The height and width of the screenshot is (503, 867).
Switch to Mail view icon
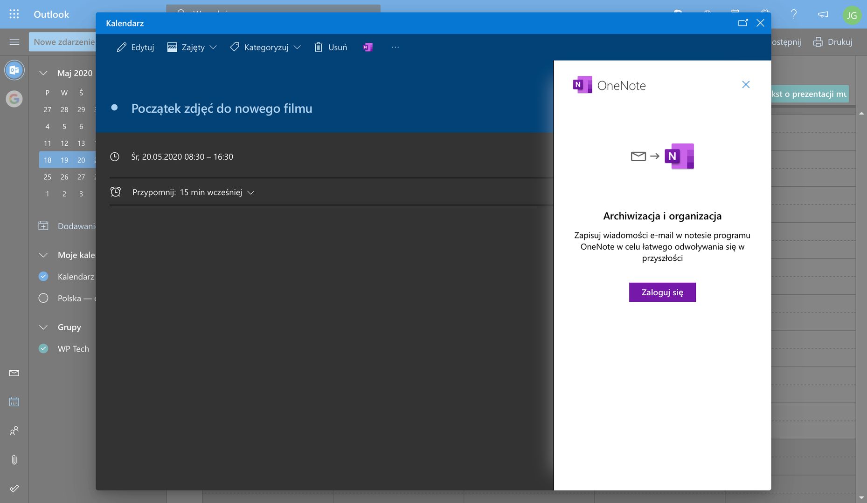click(x=14, y=373)
